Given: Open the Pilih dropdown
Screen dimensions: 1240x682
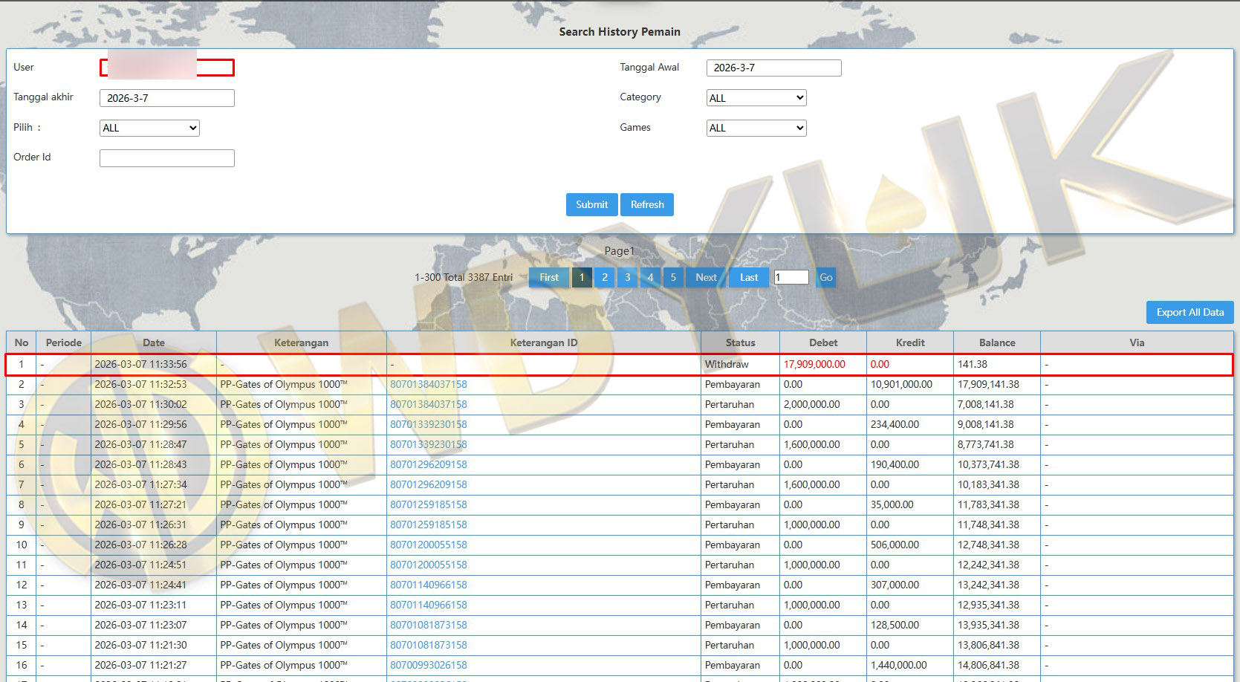Looking at the screenshot, I should [x=149, y=129].
